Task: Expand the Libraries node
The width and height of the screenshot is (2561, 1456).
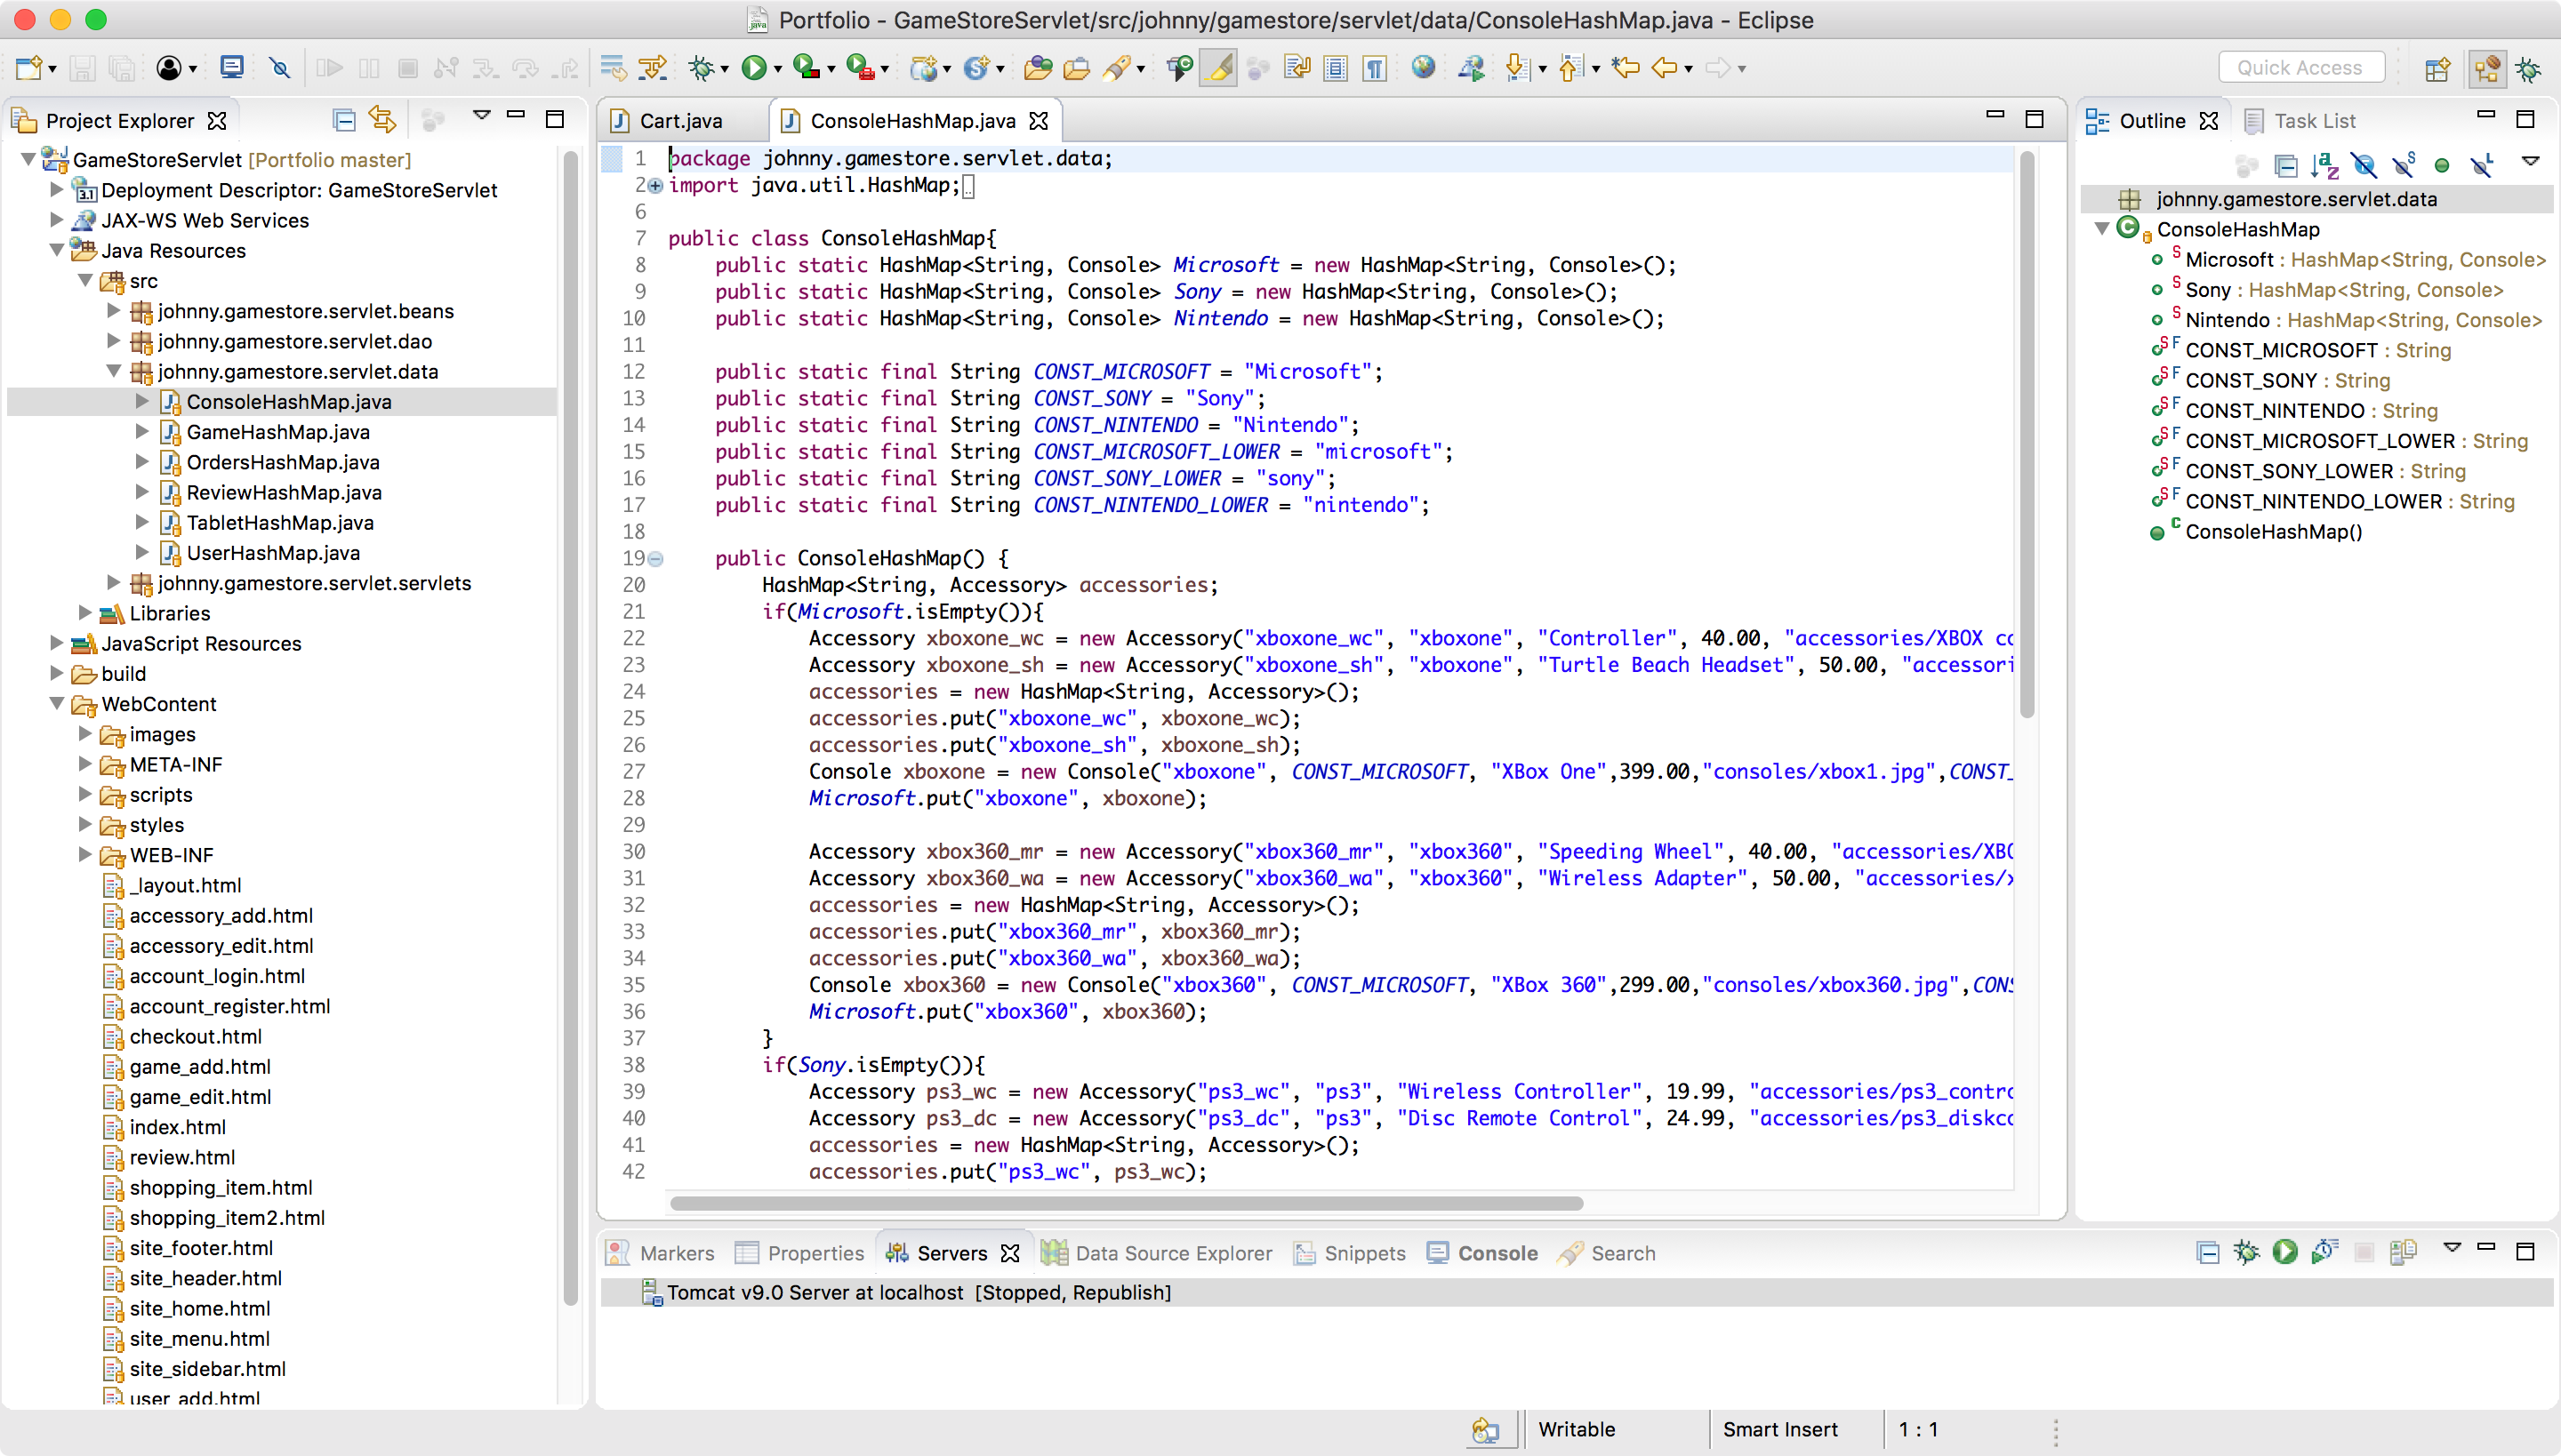Action: 86,612
